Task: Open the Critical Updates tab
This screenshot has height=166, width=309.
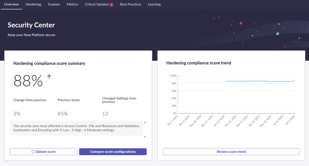Action: [x=99, y=4]
